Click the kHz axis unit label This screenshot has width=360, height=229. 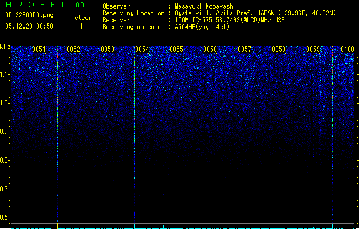coord(5,46)
